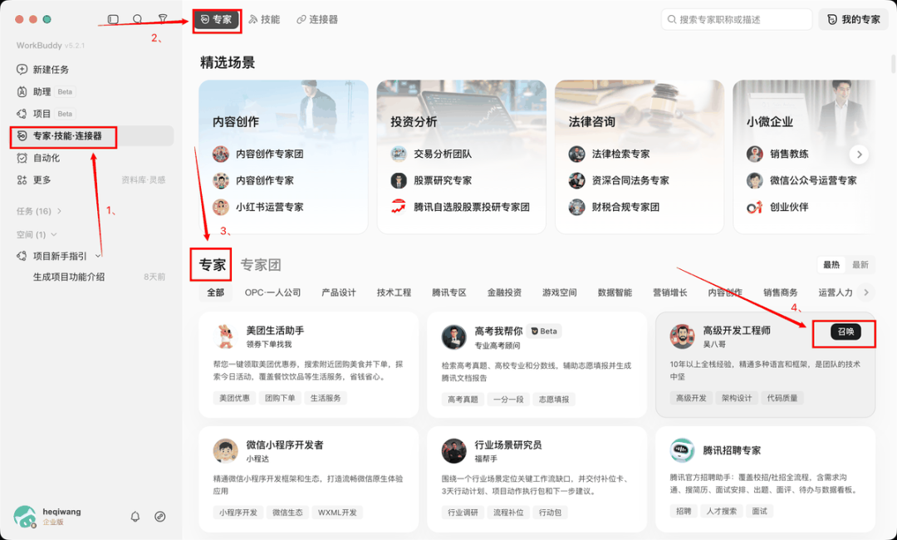This screenshot has width=897, height=540.
Task: Click the notification bell icon
Action: (135, 517)
